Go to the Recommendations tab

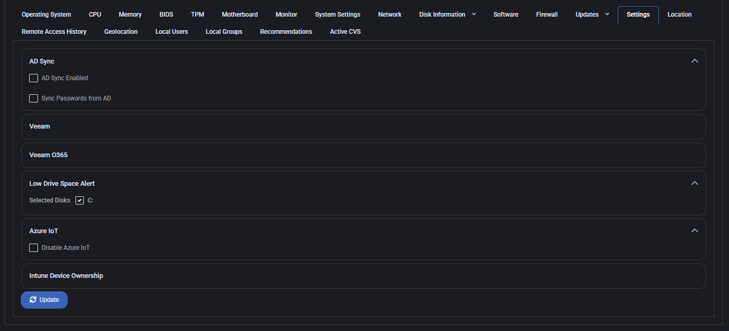[286, 32]
